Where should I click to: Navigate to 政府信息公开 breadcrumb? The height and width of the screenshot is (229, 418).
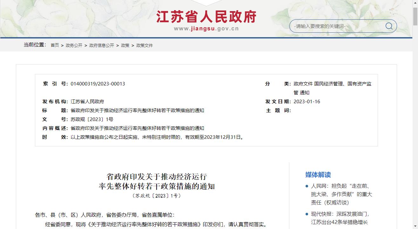102,45
